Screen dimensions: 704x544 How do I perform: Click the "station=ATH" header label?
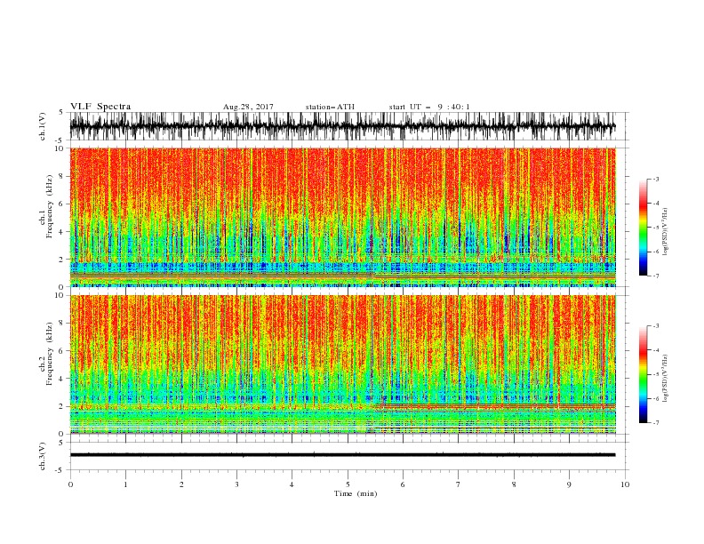pos(330,107)
